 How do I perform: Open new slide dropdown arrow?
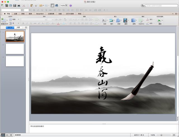point(7,20)
